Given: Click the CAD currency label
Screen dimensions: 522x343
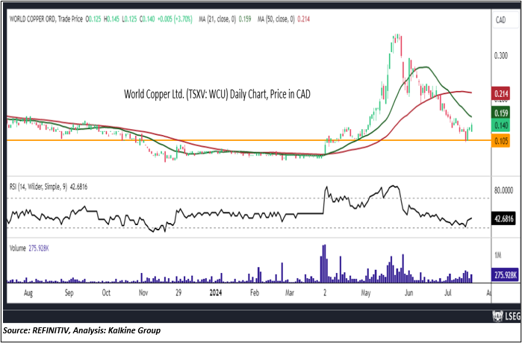Looking at the screenshot, I should tap(500, 20).
